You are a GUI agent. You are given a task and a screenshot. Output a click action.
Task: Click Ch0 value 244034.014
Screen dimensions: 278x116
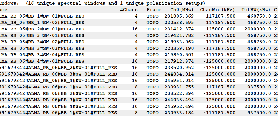click(x=179, y=74)
